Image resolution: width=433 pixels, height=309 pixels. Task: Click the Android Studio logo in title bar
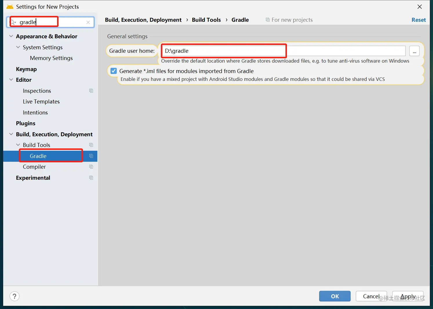[10, 7]
